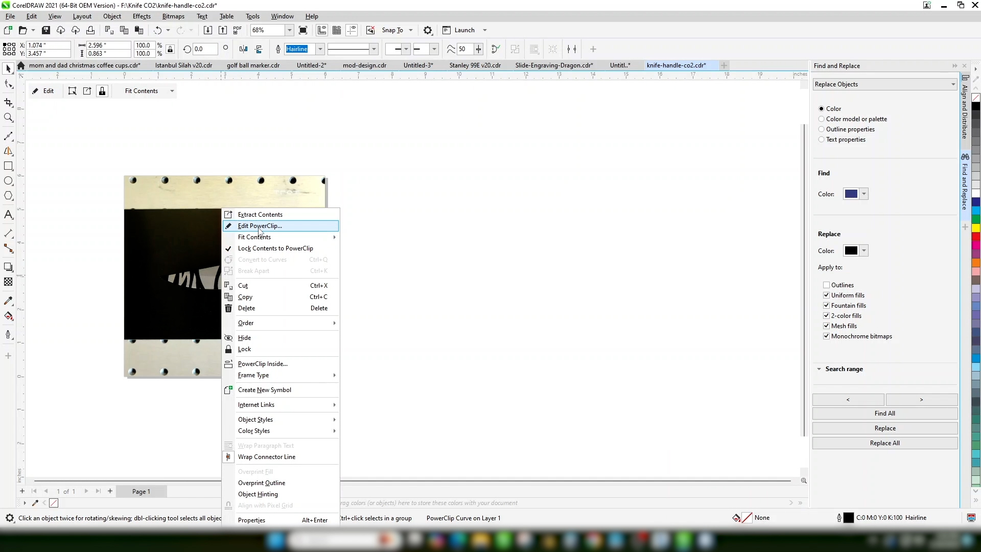Select Outline properties radio button
981x552 pixels.
[x=822, y=129]
